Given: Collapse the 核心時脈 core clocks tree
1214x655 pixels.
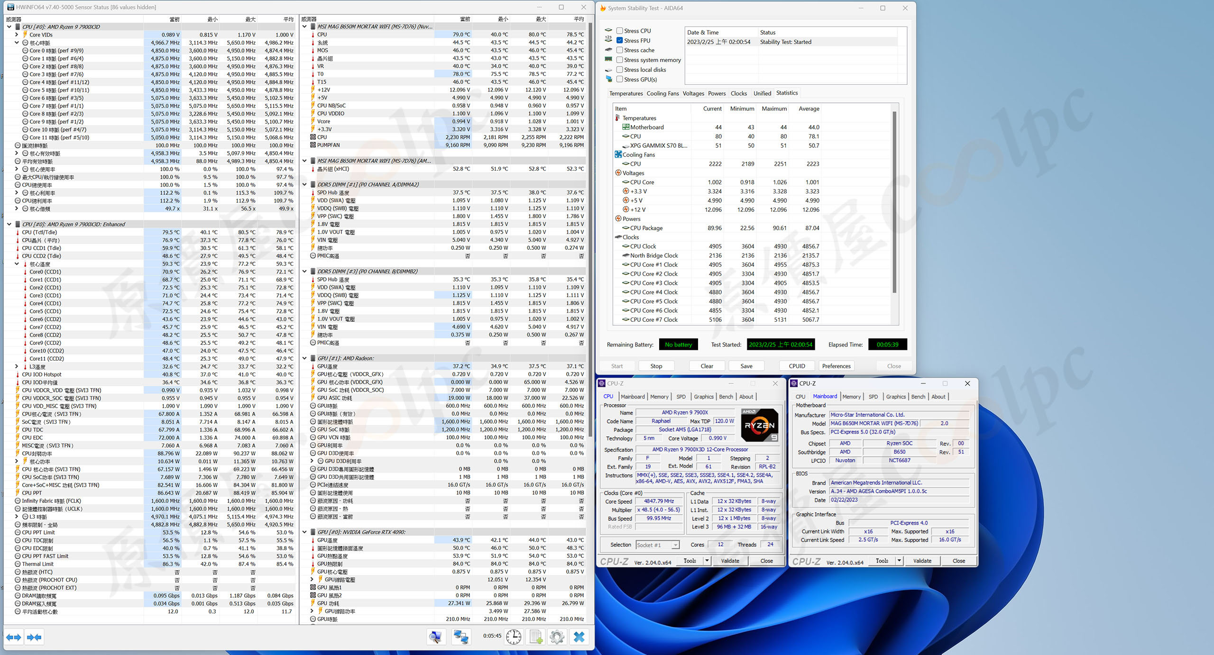Looking at the screenshot, I should coord(17,43).
